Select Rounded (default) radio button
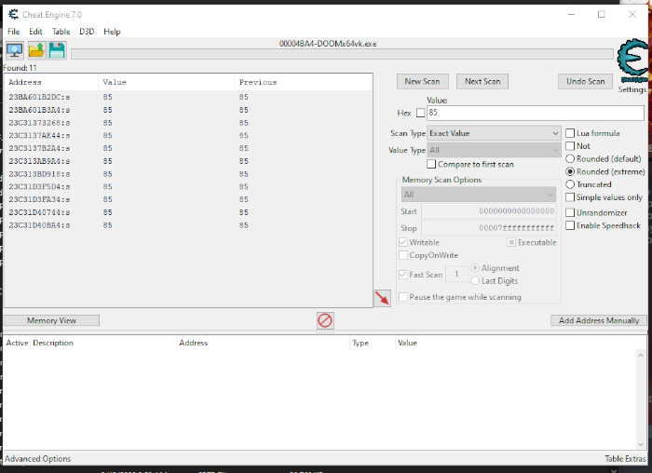The height and width of the screenshot is (473, 652). pyautogui.click(x=570, y=159)
